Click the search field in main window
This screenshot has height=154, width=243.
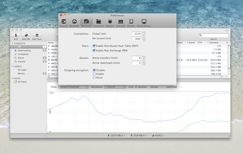coord(213,36)
